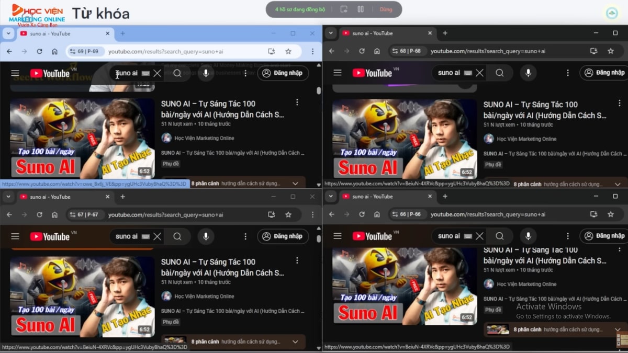Click the bookmark star in profile 68 address bar
Viewport: 628px width, 353px height.
click(x=611, y=51)
